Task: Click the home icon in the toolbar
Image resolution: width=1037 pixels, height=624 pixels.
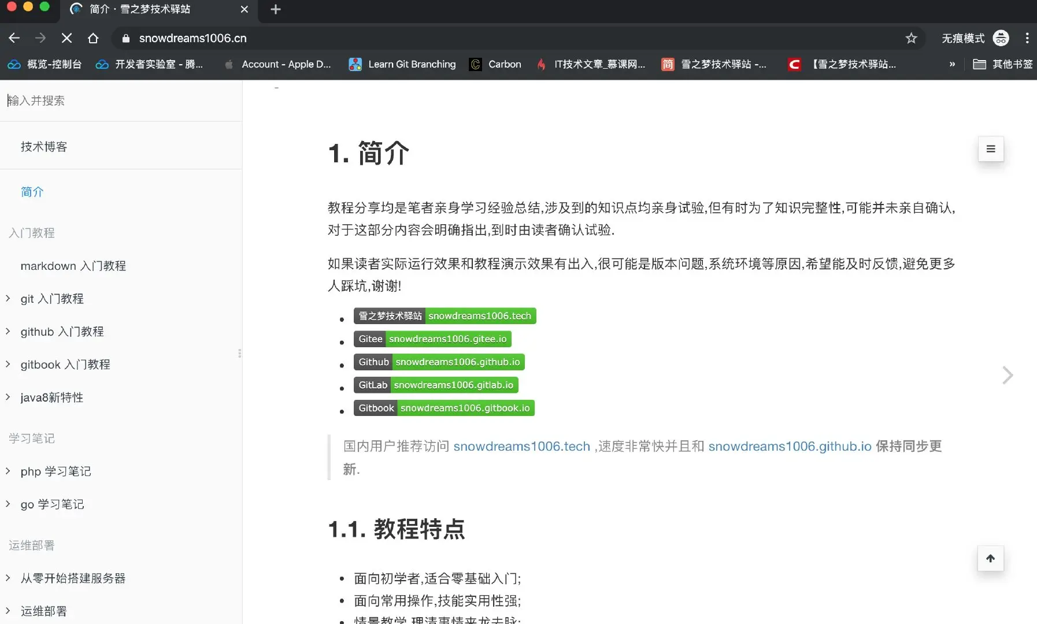Action: 94,38
